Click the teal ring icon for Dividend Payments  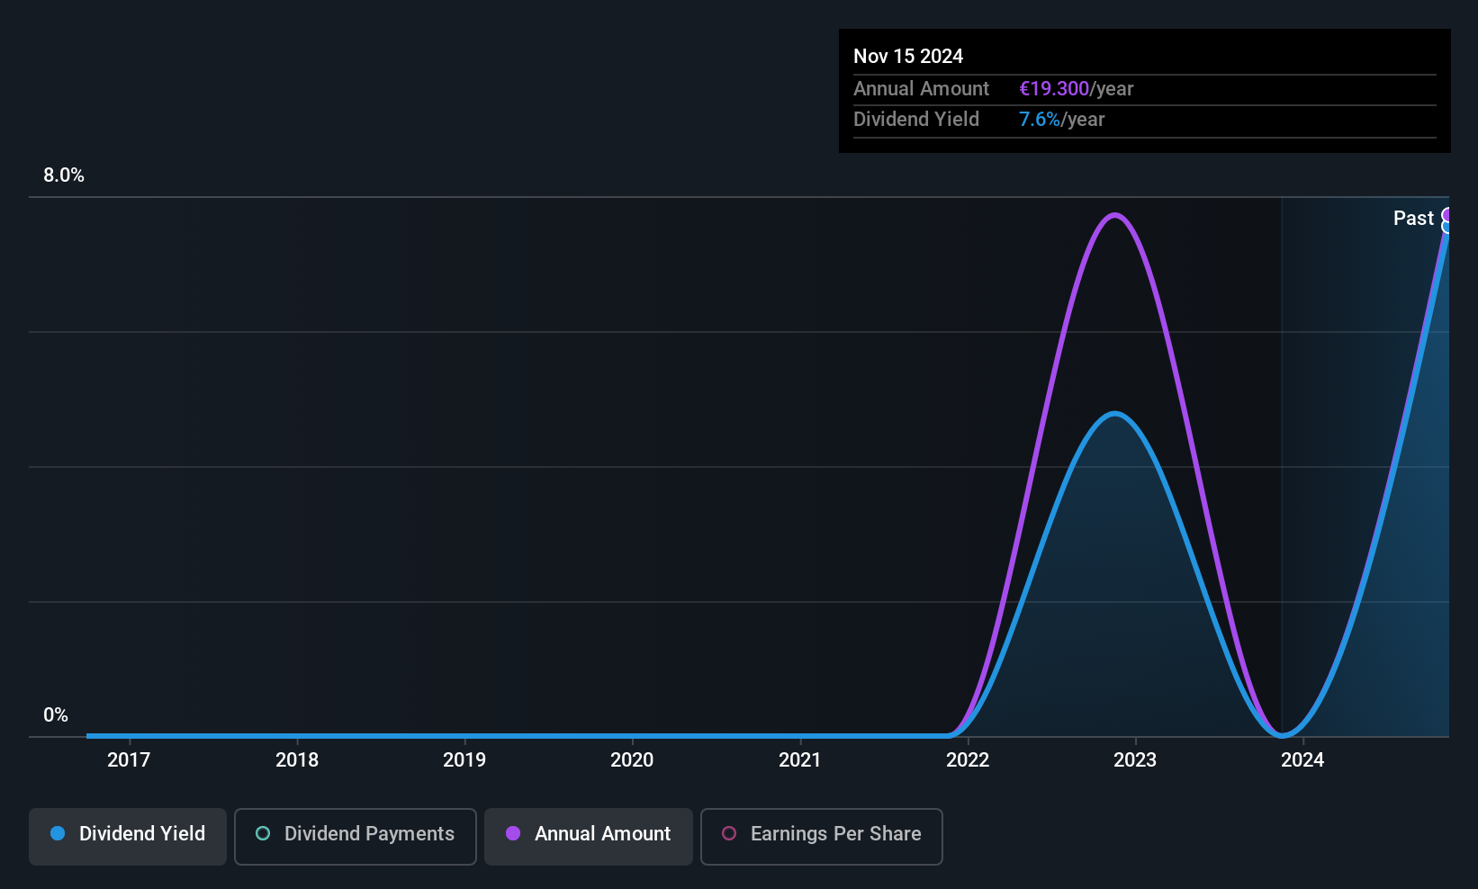pyautogui.click(x=263, y=833)
